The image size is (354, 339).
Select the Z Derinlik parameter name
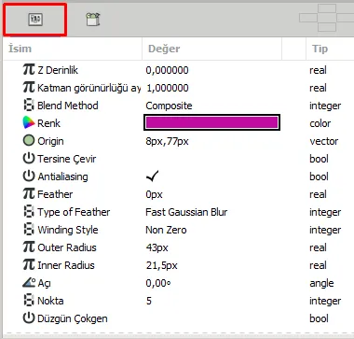(x=58, y=70)
